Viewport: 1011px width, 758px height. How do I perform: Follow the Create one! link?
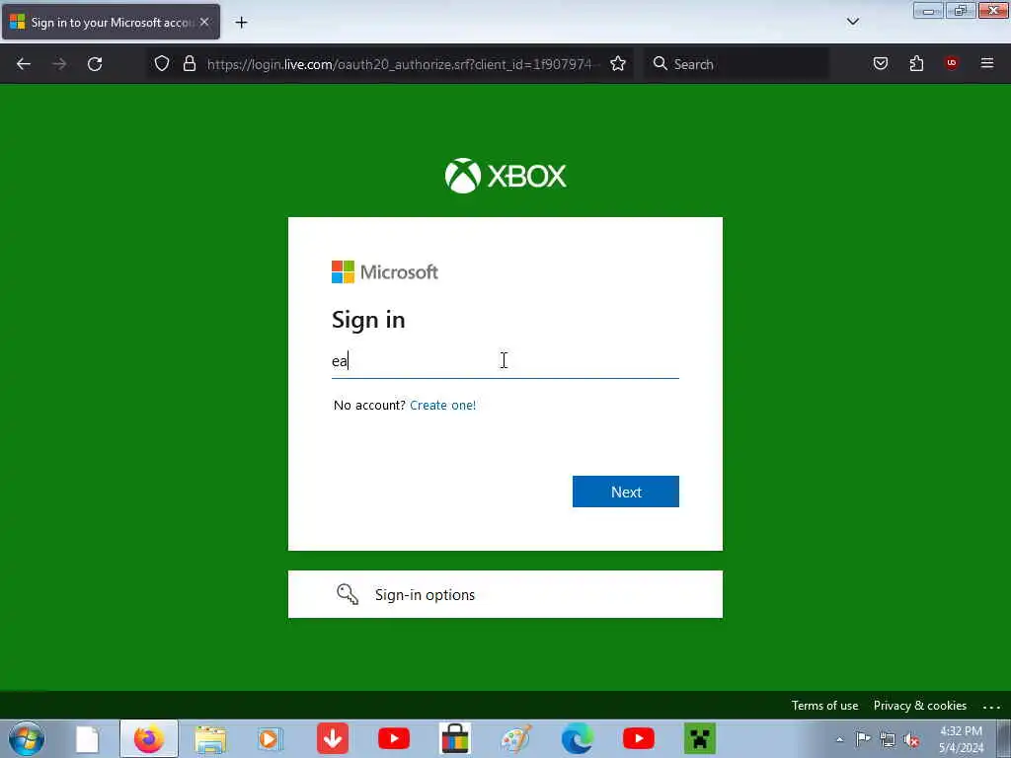[443, 406]
